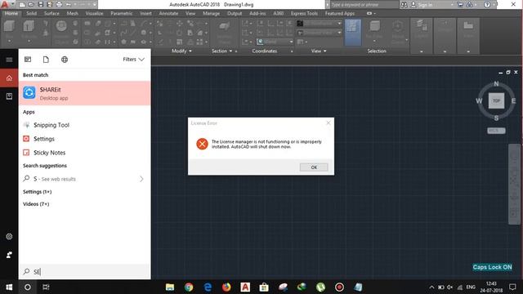Image resolution: width=523 pixels, height=294 pixels.
Task: Open the visual style combo box in View panel
Action: pos(320,24)
